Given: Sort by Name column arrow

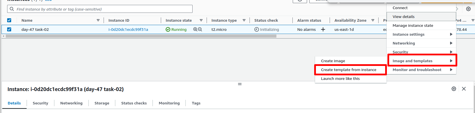Looking at the screenshot, I should pyautogui.click(x=98, y=20).
